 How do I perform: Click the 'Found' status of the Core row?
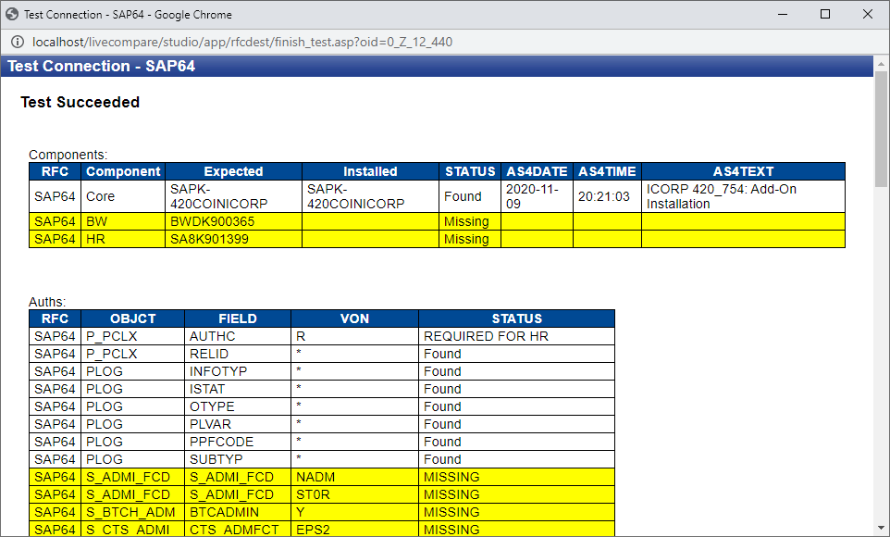[470, 196]
